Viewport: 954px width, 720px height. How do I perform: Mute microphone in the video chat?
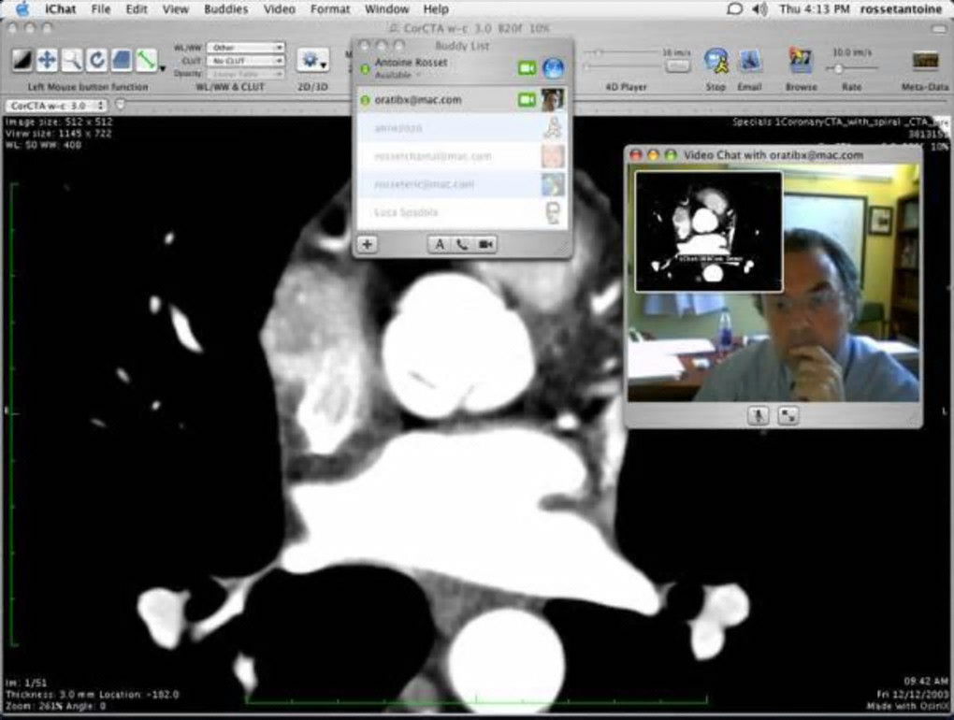coord(759,416)
